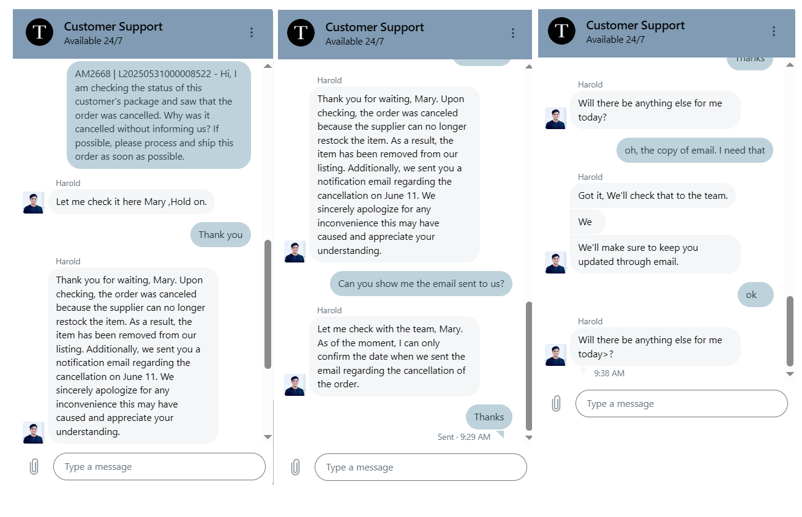Open the three-dot menu in the right chat panel
802x517 pixels.
(x=774, y=32)
